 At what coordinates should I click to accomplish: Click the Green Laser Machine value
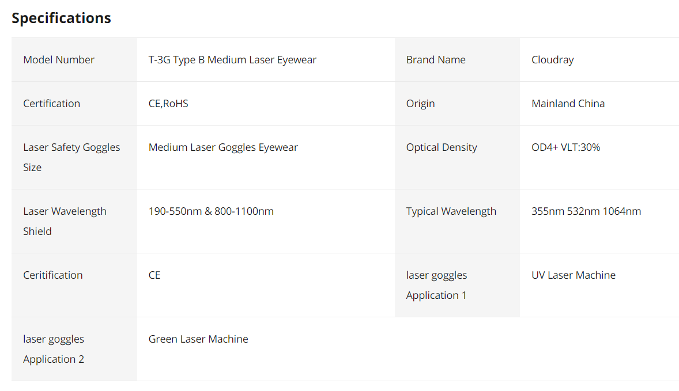[x=198, y=339]
